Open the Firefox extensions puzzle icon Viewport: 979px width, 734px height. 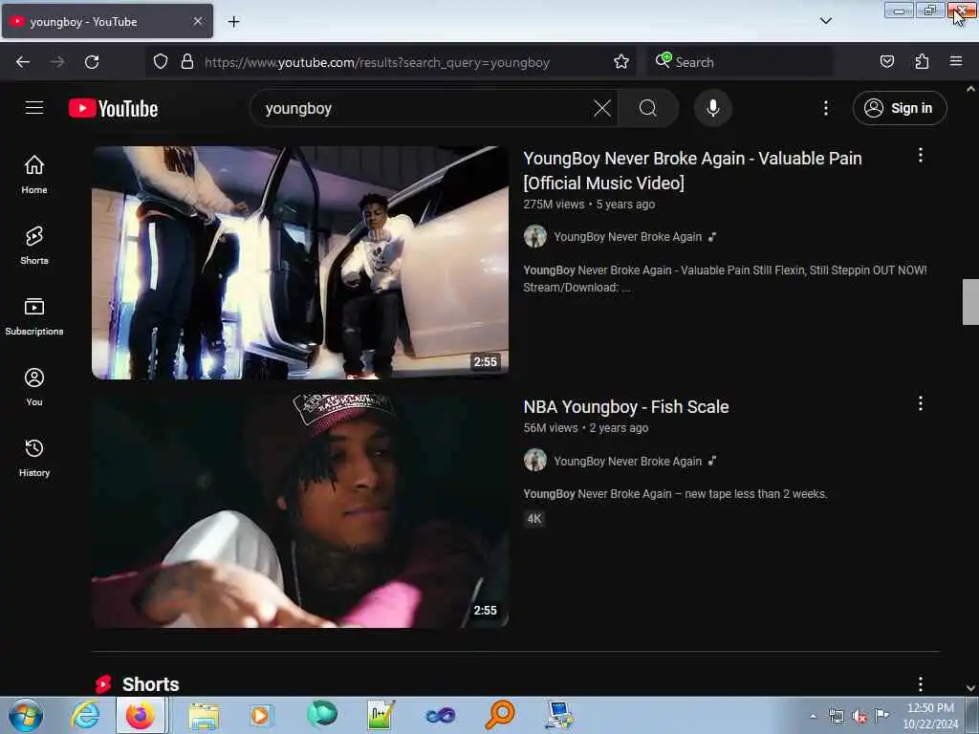[x=922, y=62]
